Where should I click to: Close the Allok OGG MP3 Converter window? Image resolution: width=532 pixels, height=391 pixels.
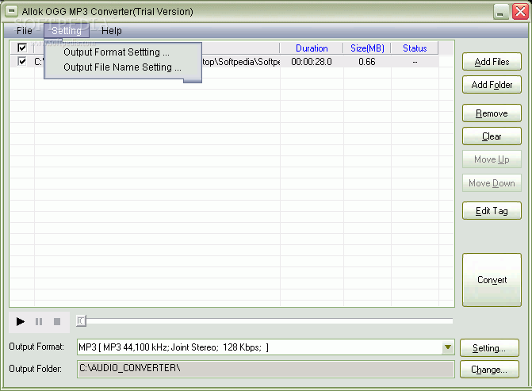click(x=520, y=12)
